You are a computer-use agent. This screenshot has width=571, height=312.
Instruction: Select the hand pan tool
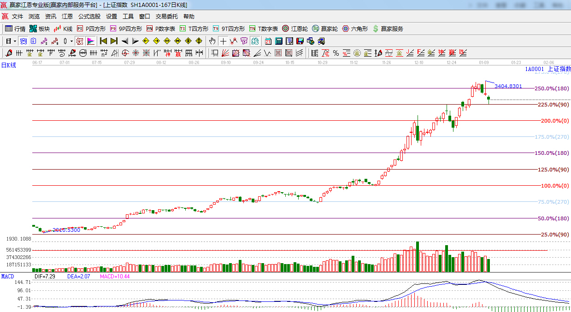pos(212,41)
